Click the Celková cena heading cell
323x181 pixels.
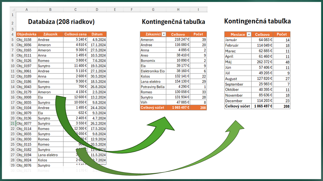(75, 34)
